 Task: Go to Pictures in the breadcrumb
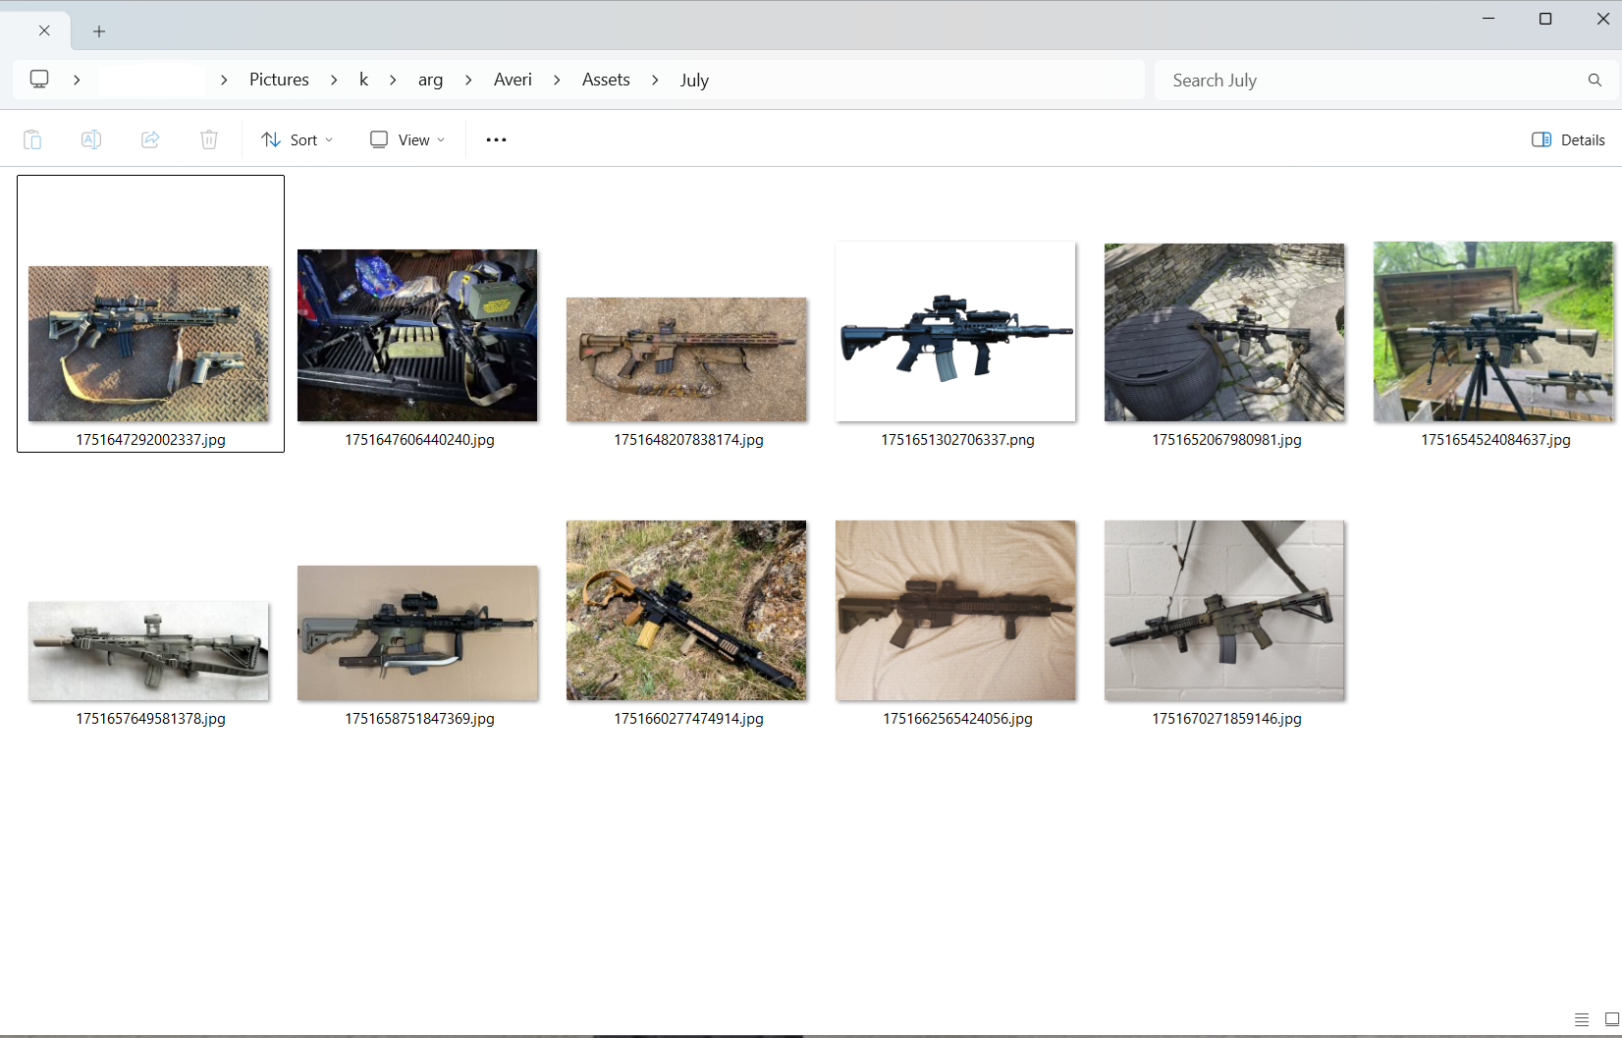point(279,80)
